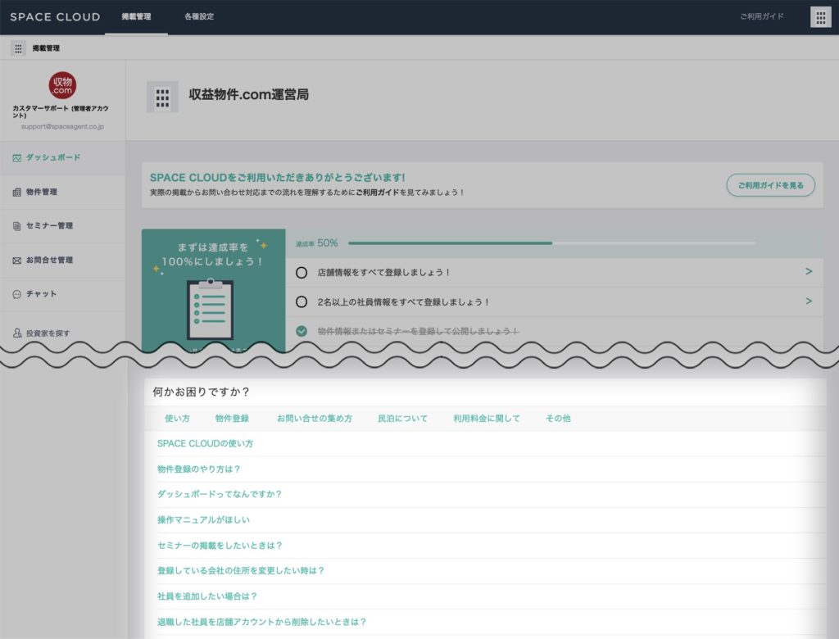Open チャット from the sidebar

[x=62, y=294]
